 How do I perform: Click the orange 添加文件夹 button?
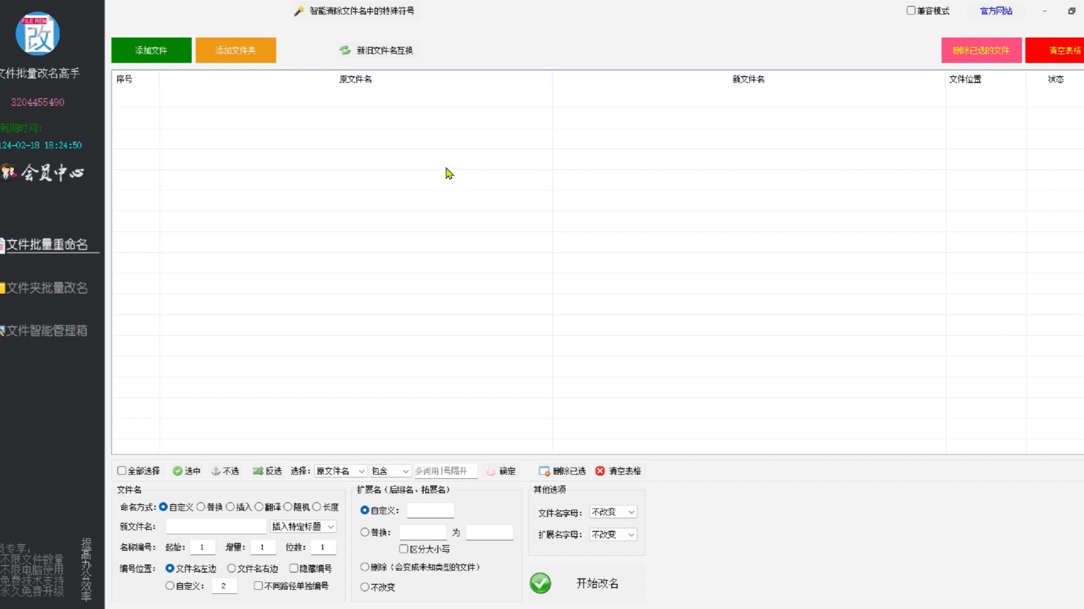236,50
